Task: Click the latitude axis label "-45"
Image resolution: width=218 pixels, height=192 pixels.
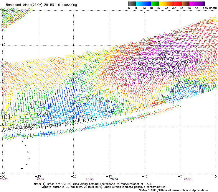Action: pos(3,45)
